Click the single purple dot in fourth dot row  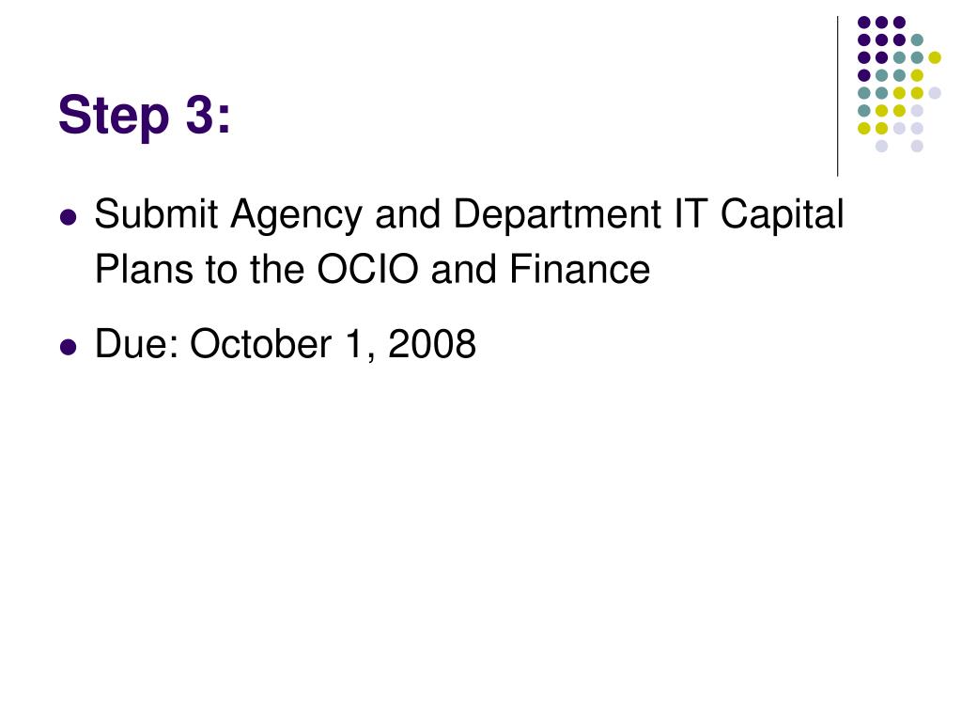pyautogui.click(x=864, y=75)
